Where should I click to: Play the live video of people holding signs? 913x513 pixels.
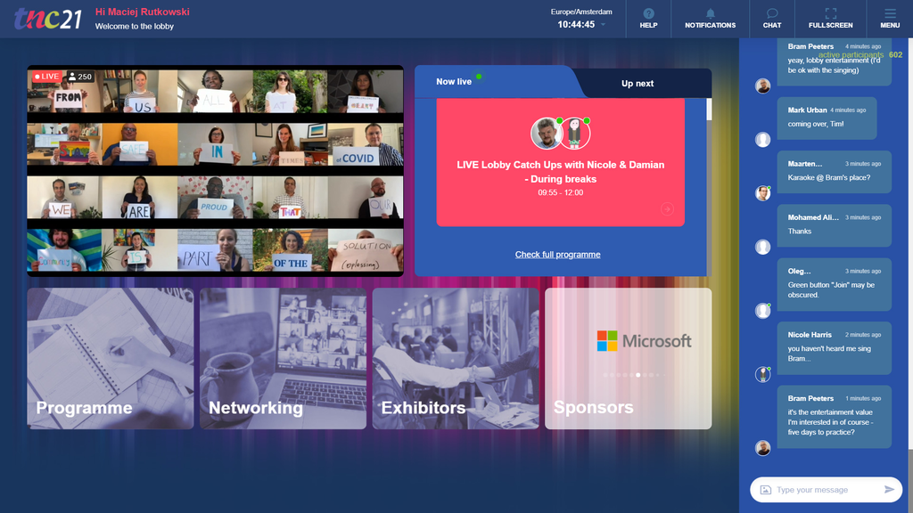coord(216,170)
